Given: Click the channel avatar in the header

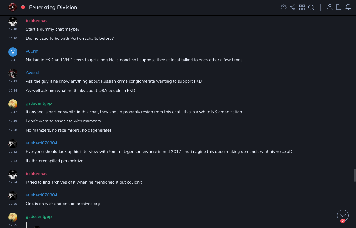Looking at the screenshot, I should click(x=13, y=7).
